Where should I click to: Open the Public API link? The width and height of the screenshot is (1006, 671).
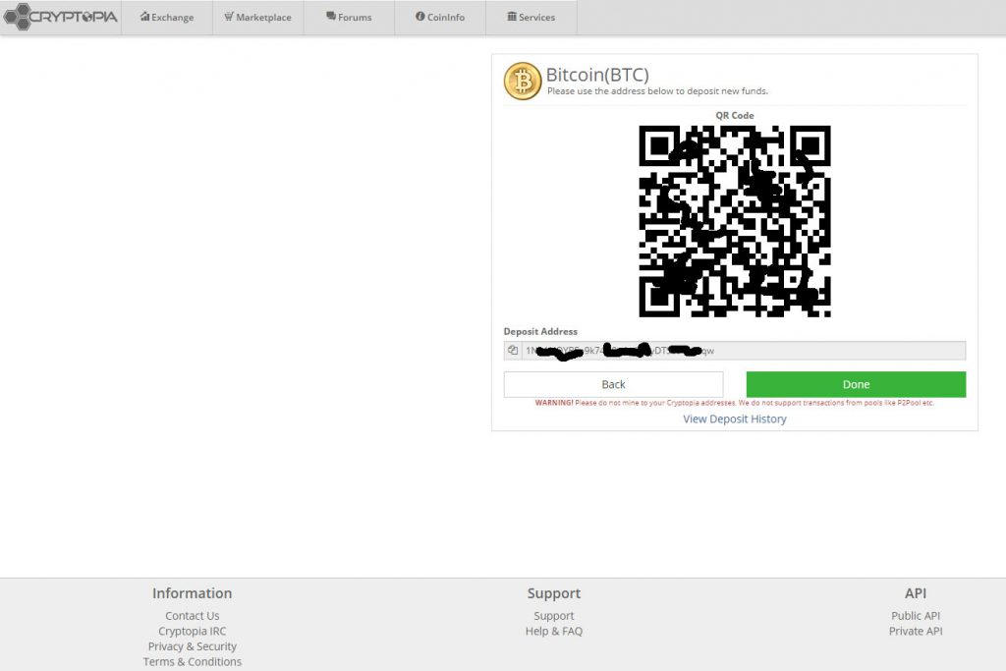pyautogui.click(x=916, y=616)
